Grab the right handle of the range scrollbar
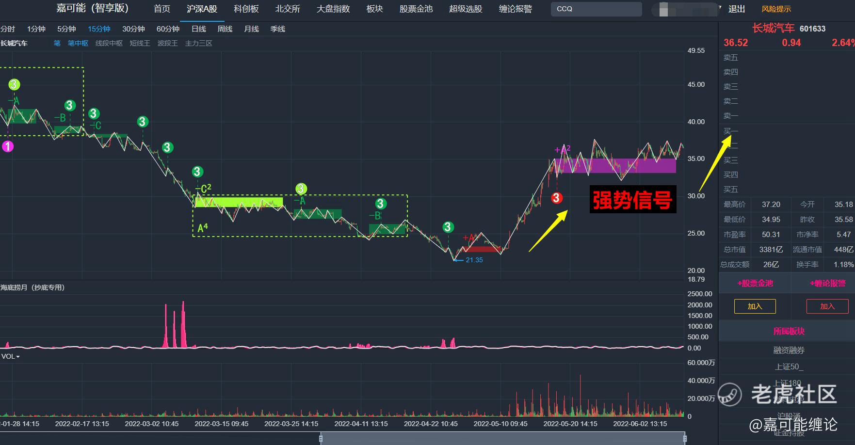 685,439
